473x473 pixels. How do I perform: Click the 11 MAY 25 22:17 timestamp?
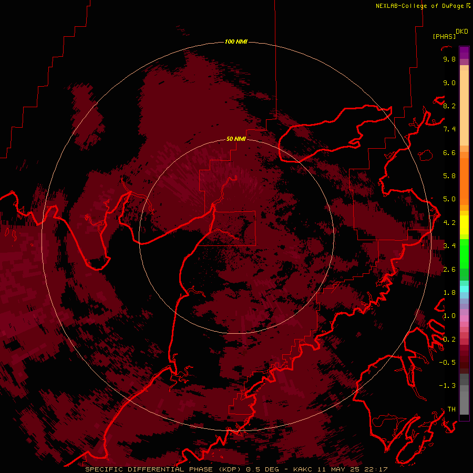(352, 469)
